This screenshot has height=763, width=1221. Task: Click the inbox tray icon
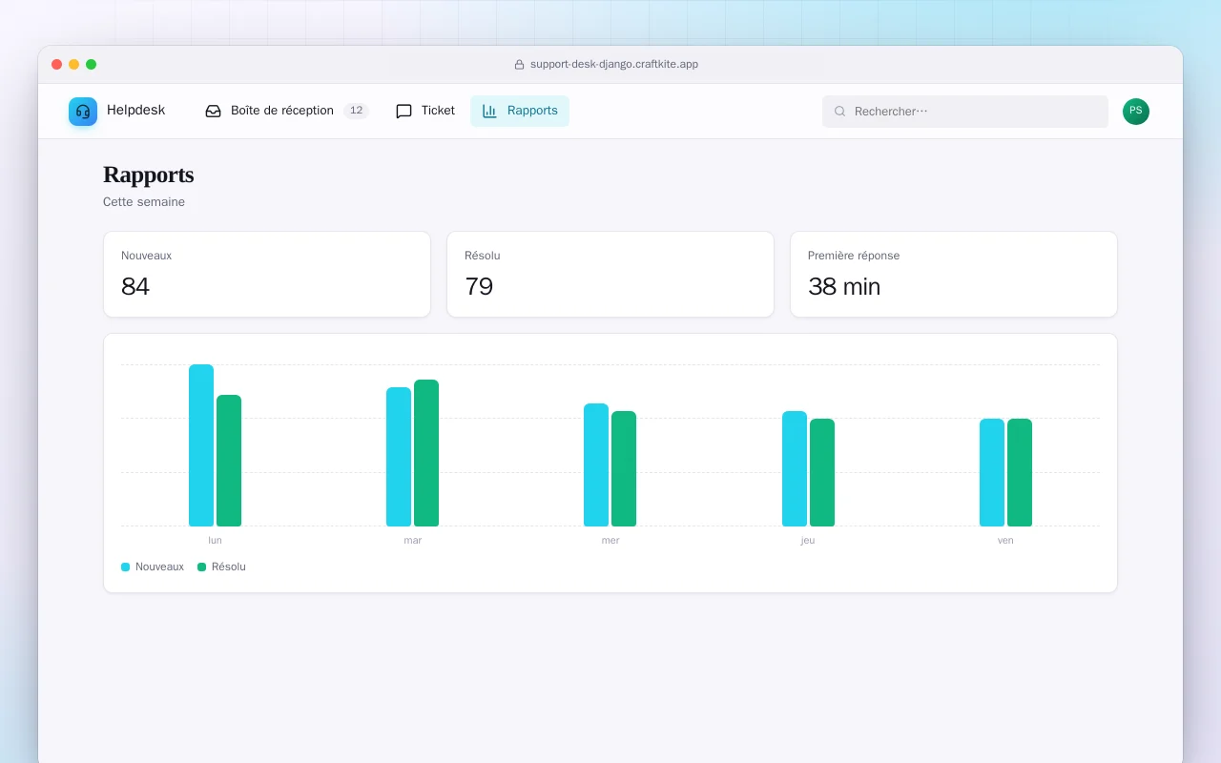(x=214, y=111)
